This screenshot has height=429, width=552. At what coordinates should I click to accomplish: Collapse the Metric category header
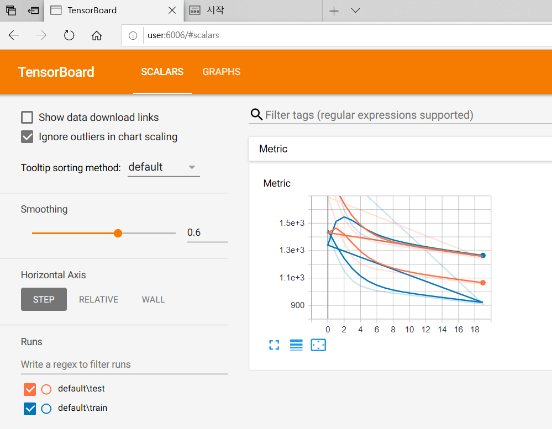400,149
